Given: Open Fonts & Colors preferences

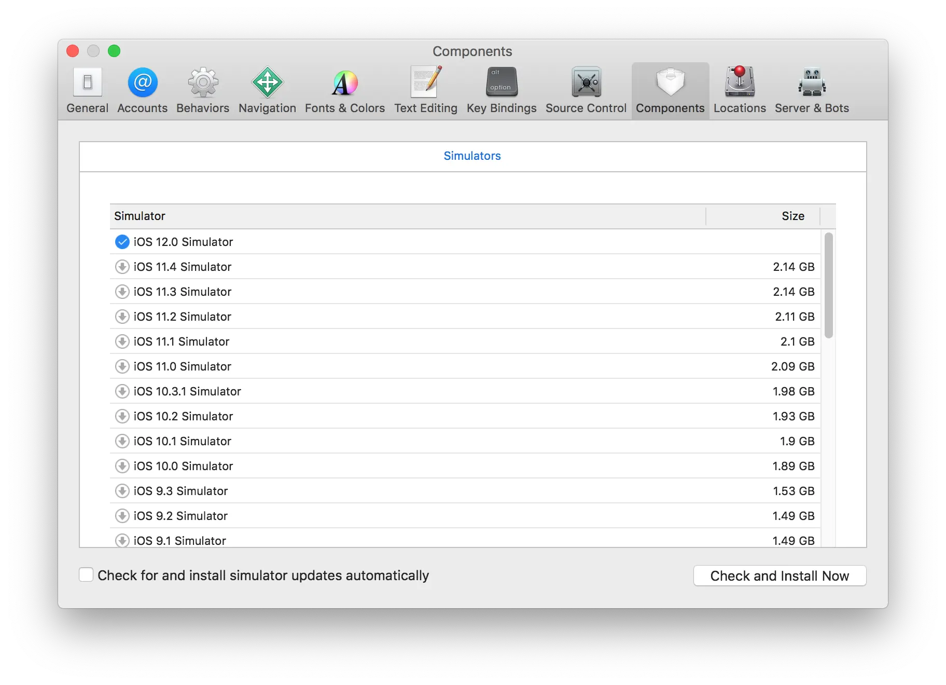Looking at the screenshot, I should pyautogui.click(x=344, y=90).
